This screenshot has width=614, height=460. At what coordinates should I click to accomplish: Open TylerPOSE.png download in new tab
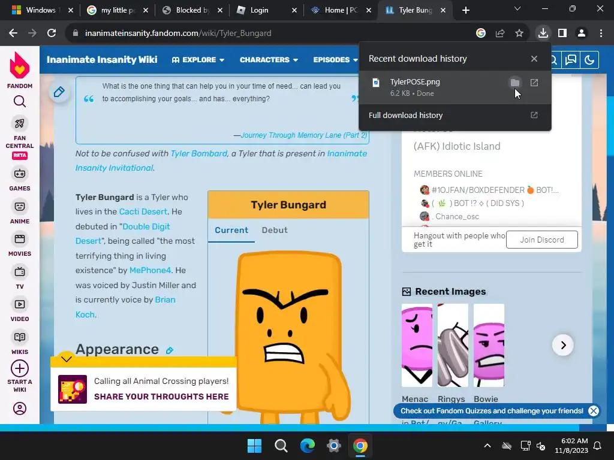(534, 83)
